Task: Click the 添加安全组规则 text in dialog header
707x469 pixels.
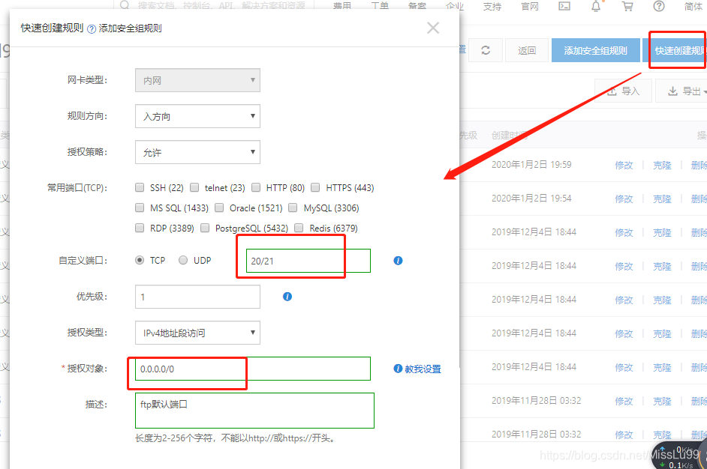Action: pos(130,28)
